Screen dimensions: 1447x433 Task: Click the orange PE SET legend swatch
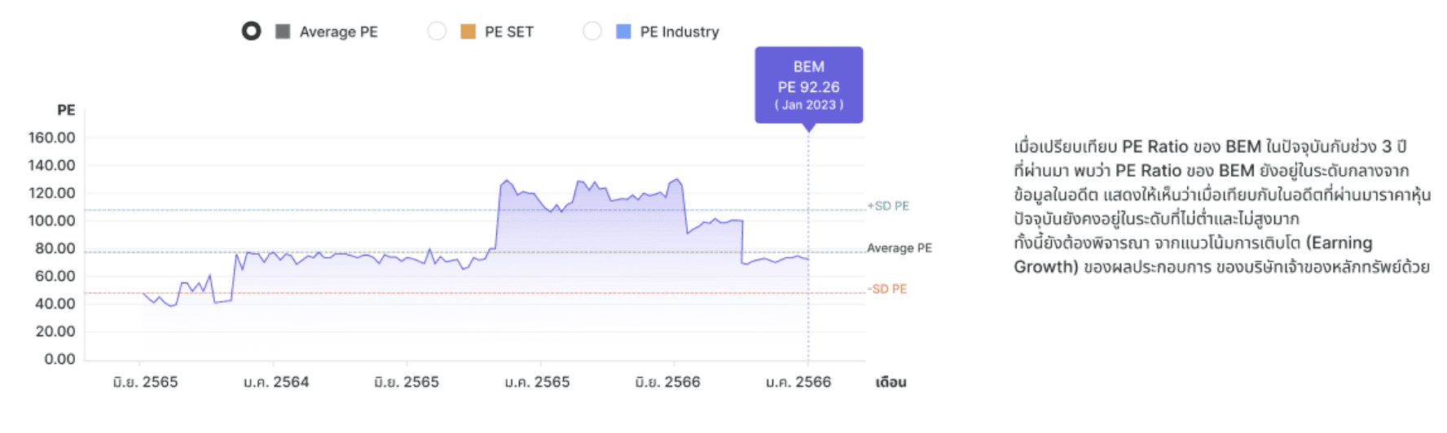coord(468,32)
